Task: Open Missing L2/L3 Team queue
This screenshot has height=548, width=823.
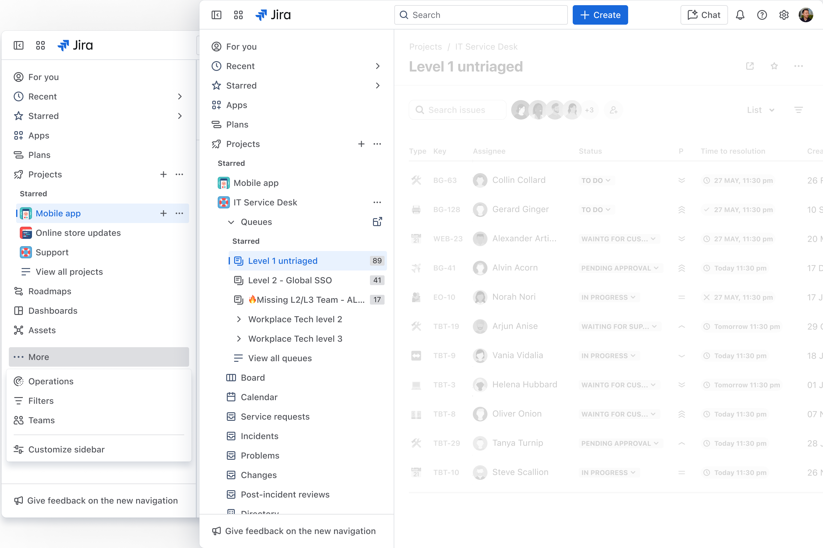Action: [x=308, y=300]
